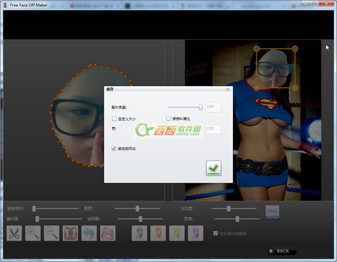Click the top-right face box handle
This screenshot has width=337, height=262.
coord(295,49)
